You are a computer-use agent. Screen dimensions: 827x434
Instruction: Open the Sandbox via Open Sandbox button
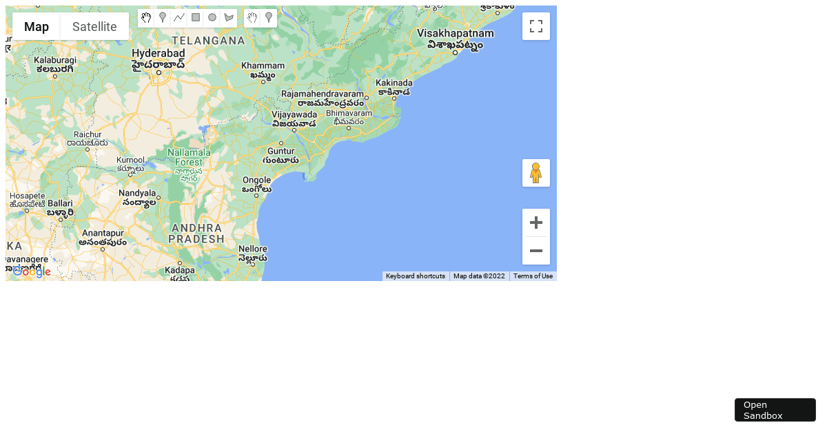[x=775, y=410]
